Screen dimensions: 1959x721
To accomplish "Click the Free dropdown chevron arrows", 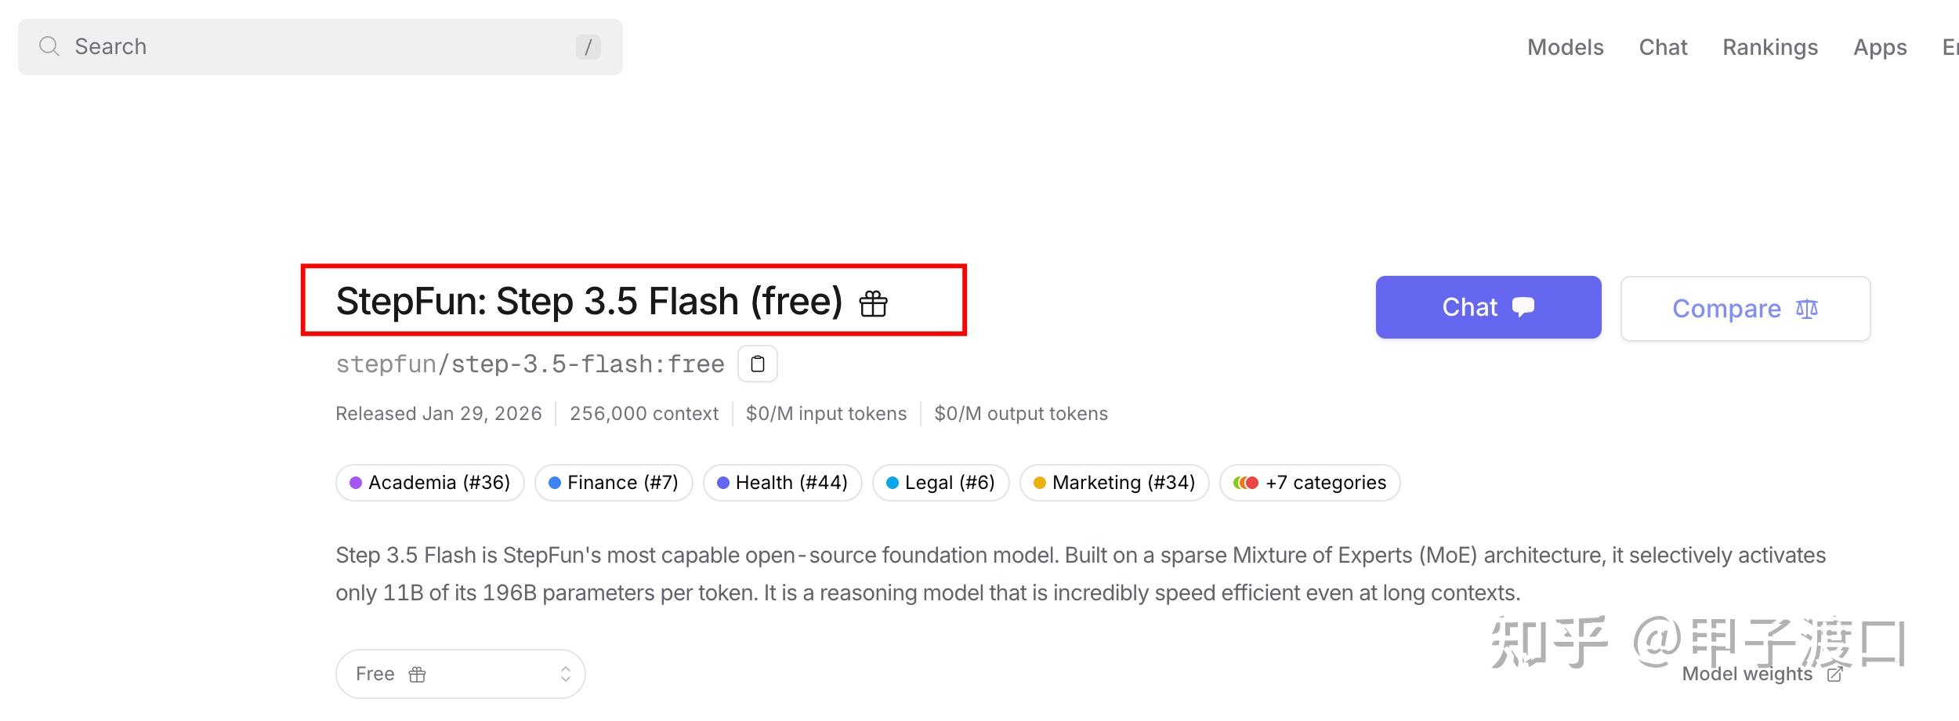I will coord(565,674).
